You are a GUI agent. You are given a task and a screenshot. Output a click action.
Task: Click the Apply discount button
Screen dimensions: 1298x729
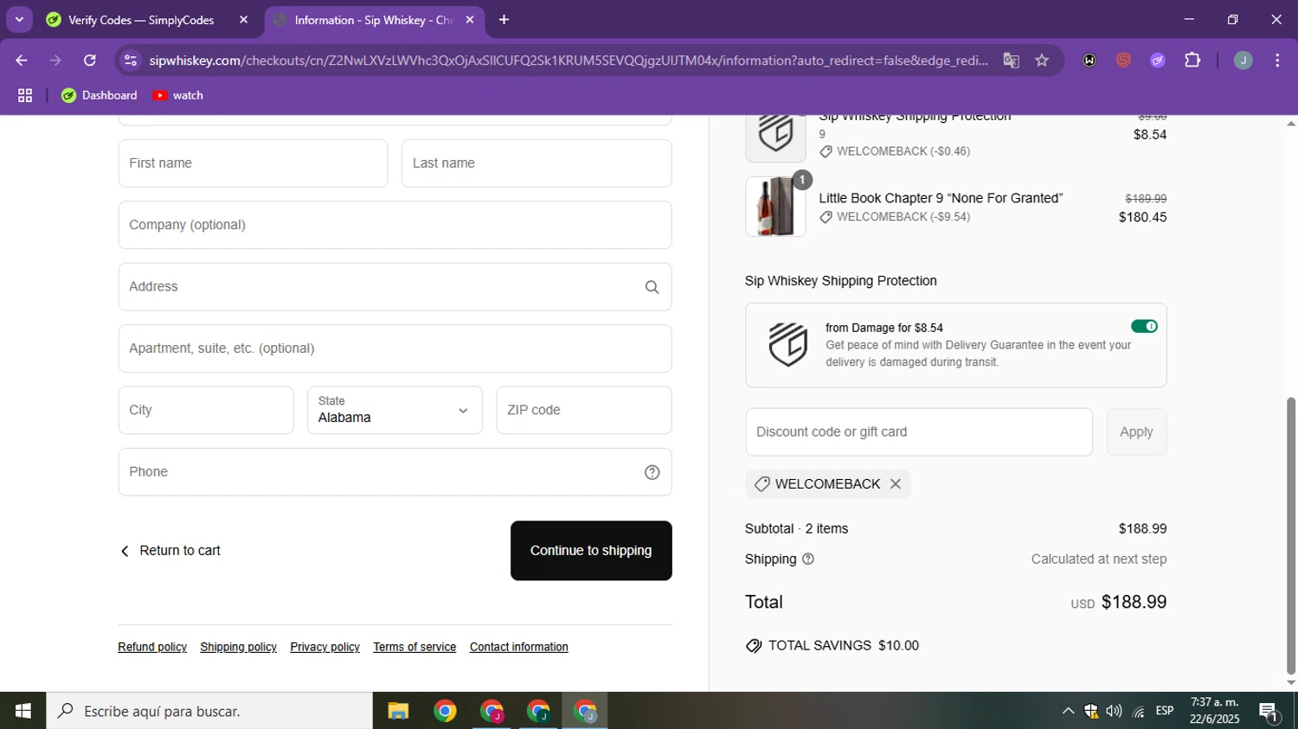click(1136, 432)
